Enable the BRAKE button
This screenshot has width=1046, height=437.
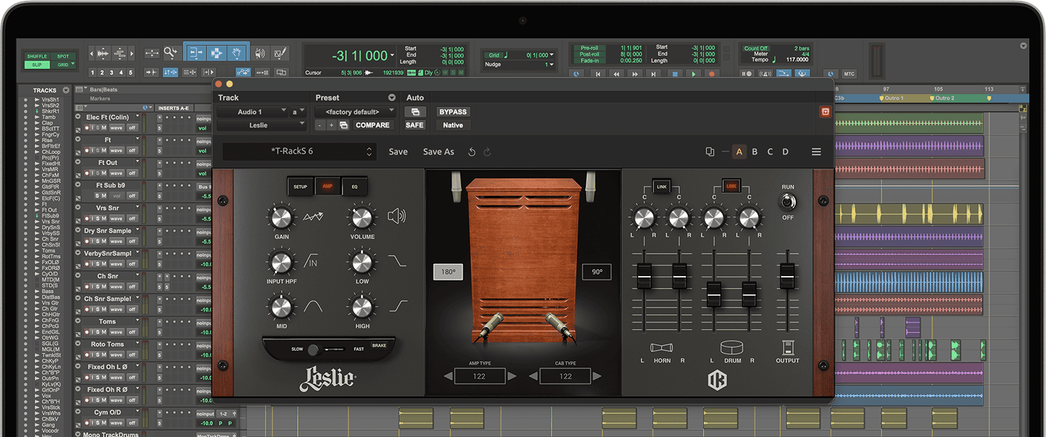coord(379,346)
